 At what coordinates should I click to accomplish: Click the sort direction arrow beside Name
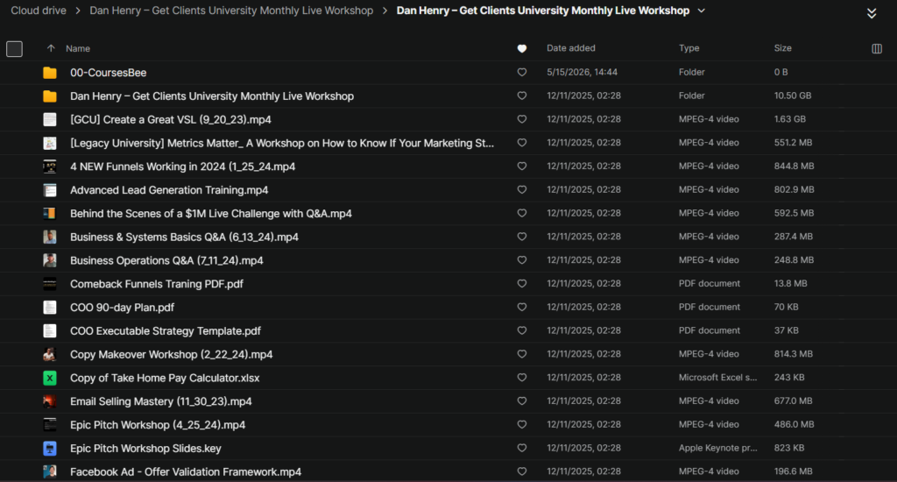(51, 49)
